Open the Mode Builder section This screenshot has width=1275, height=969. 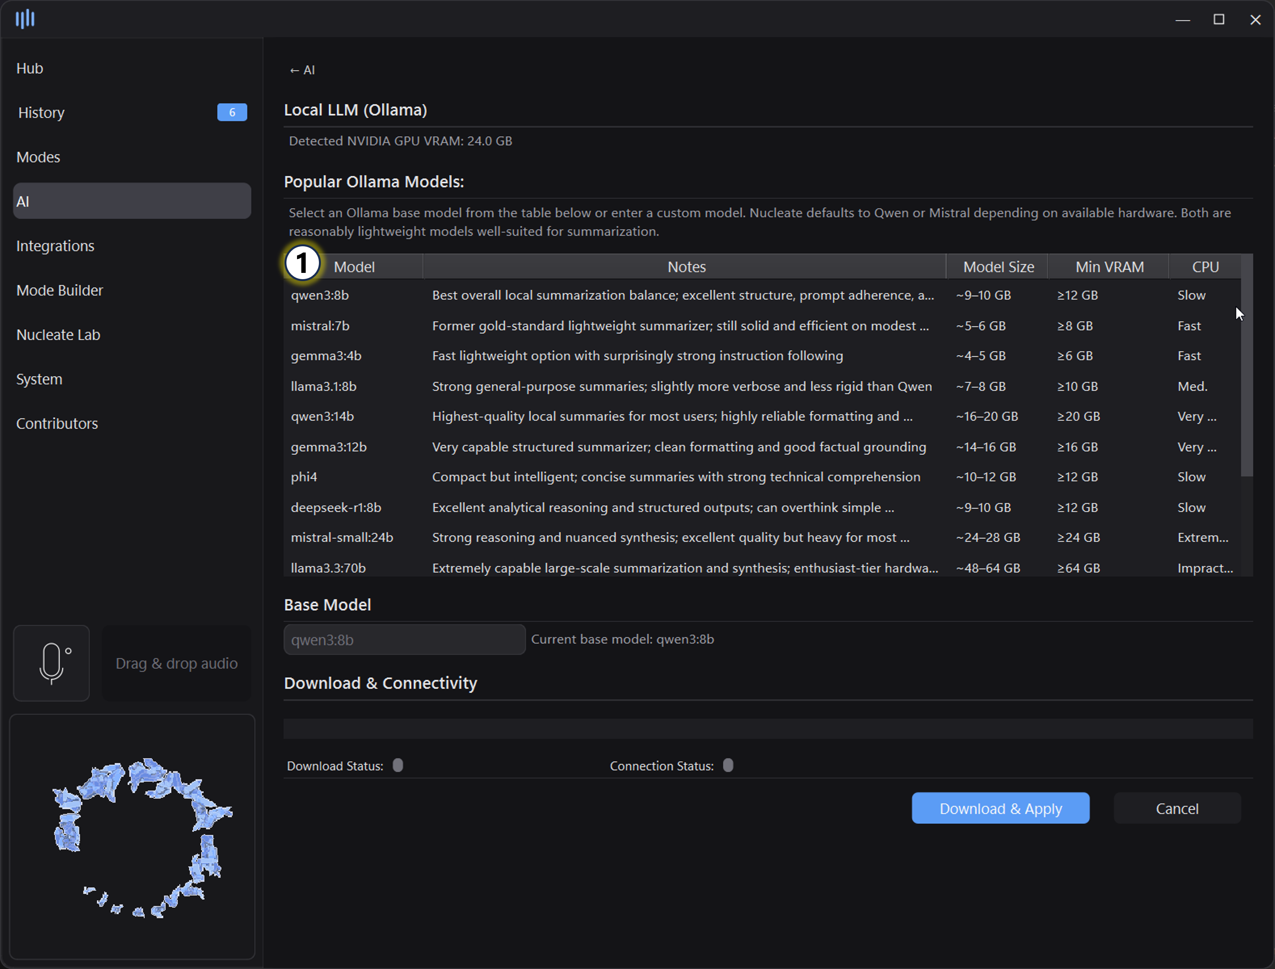(132, 290)
